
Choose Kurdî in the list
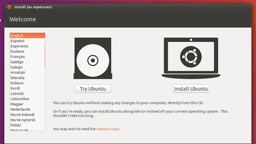coord(28,88)
